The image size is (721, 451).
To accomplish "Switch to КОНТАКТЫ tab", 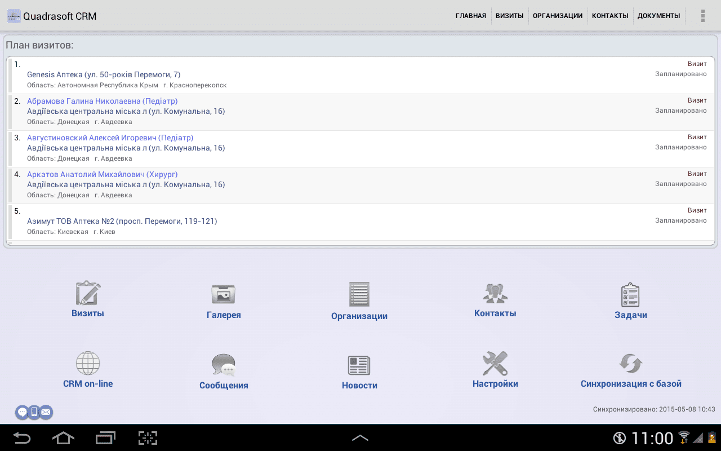I will tap(610, 16).
